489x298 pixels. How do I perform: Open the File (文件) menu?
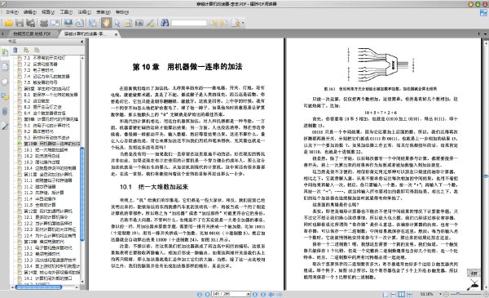point(11,12)
